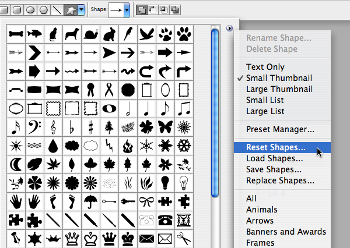Pick the right-angle turn arrow shape
350x248 pixels.
(x=184, y=71)
